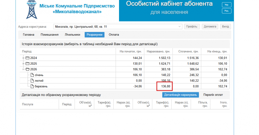Expand the 2024 year node
The height and width of the screenshot is (135, 259).
23,58
